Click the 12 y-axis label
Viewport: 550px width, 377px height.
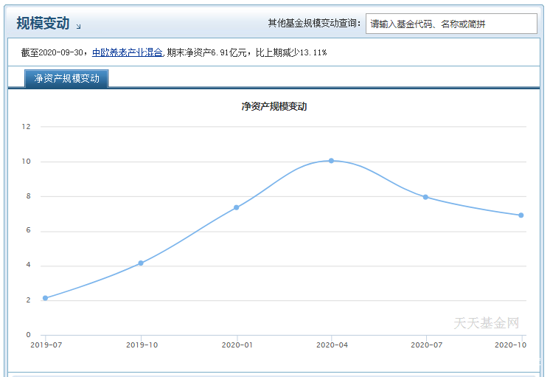26,127
